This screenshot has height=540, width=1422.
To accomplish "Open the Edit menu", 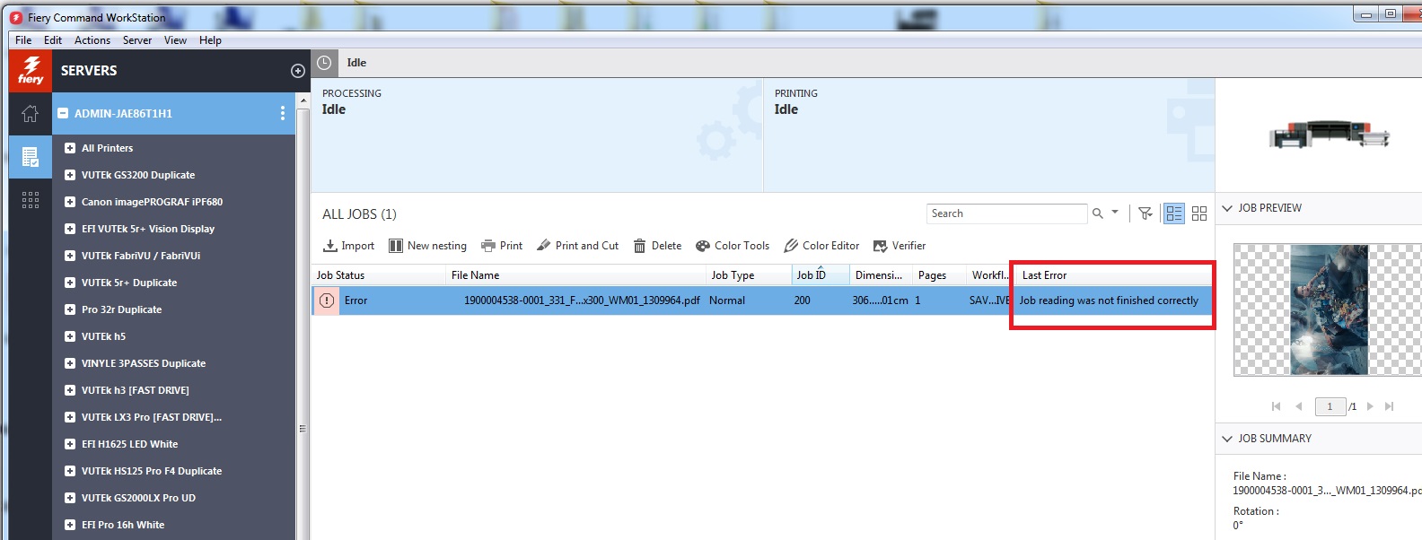I will [x=53, y=40].
